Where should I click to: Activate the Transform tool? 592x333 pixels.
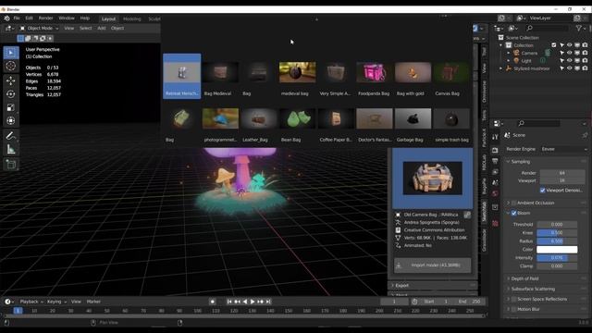11,121
